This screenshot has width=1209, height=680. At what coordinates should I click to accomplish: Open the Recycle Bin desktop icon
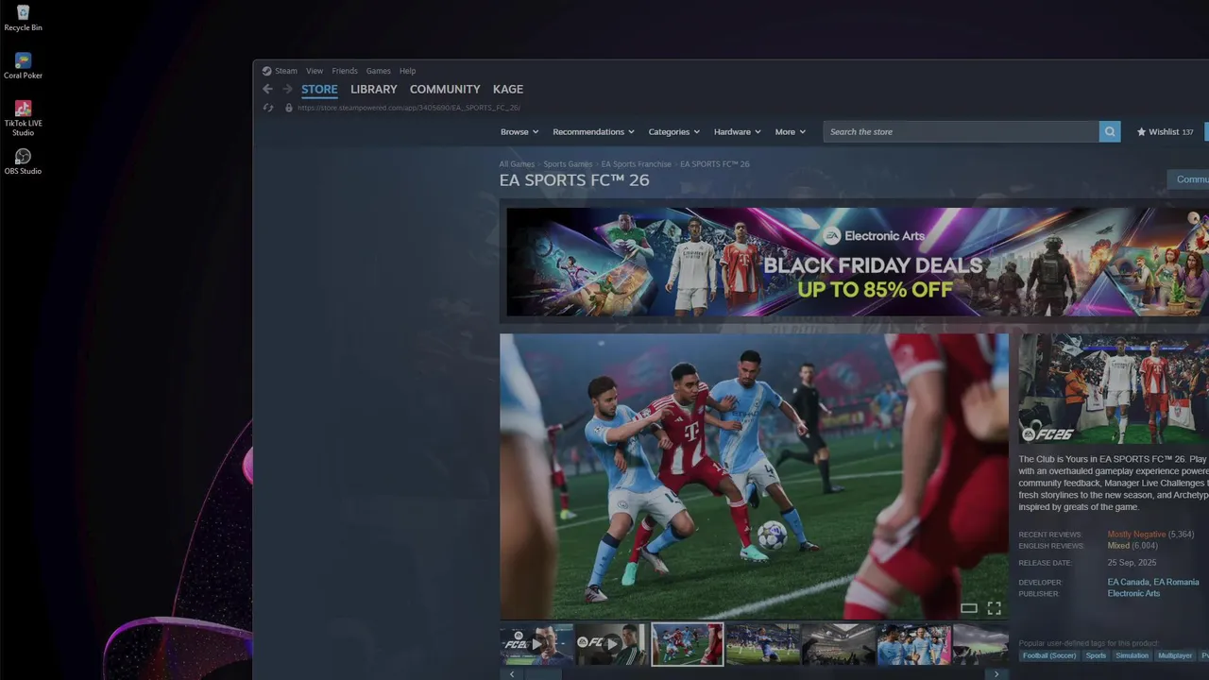(23, 18)
